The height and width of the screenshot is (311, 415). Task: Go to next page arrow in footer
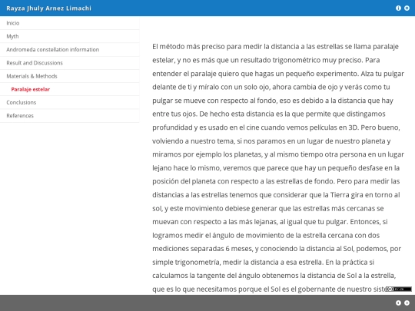tap(407, 303)
